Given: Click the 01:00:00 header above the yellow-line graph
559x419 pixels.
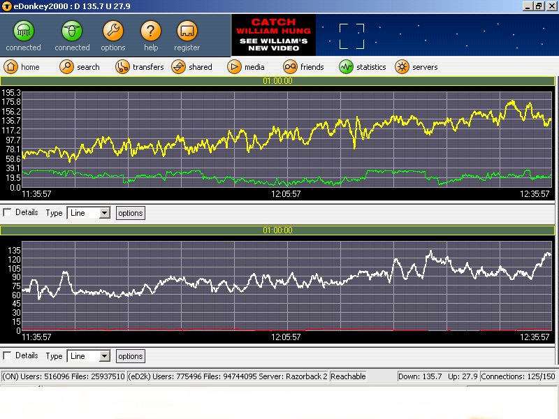Looking at the screenshot, I should point(277,81).
